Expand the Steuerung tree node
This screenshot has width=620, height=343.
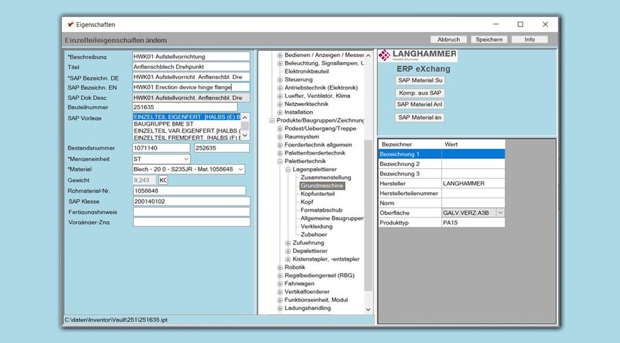coord(280,80)
